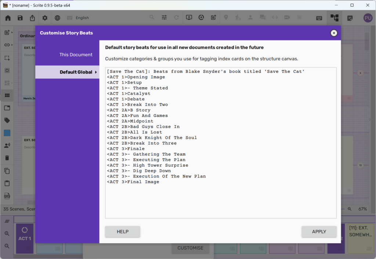Click the CUSTOMISE button behind dialog
Viewport: 376px width, 259px height.
tap(191, 248)
